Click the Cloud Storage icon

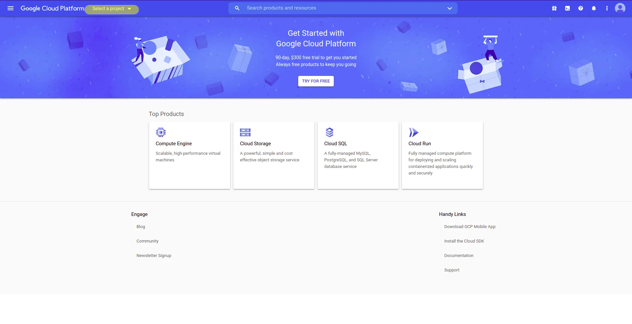(245, 132)
